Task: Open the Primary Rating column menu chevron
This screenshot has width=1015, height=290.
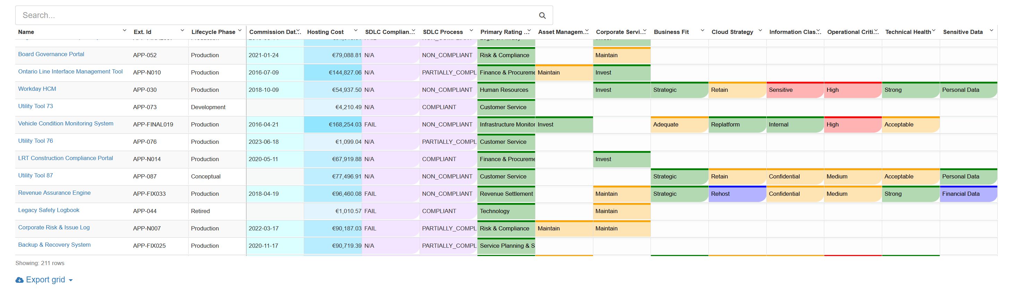Action: click(529, 30)
